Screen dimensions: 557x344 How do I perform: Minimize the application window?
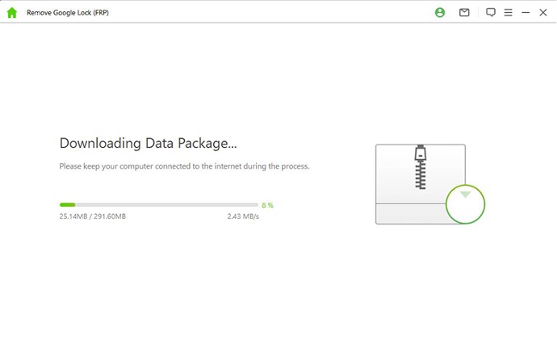pyautogui.click(x=526, y=13)
